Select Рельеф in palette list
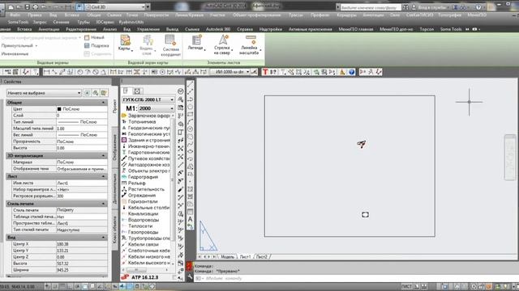This screenshot has height=291, width=519. pyautogui.click(x=137, y=183)
